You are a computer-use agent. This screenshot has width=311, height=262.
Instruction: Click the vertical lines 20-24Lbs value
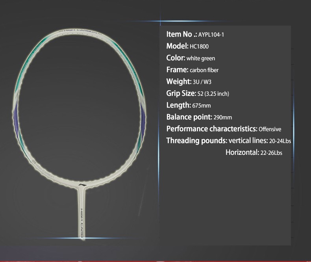(280, 141)
